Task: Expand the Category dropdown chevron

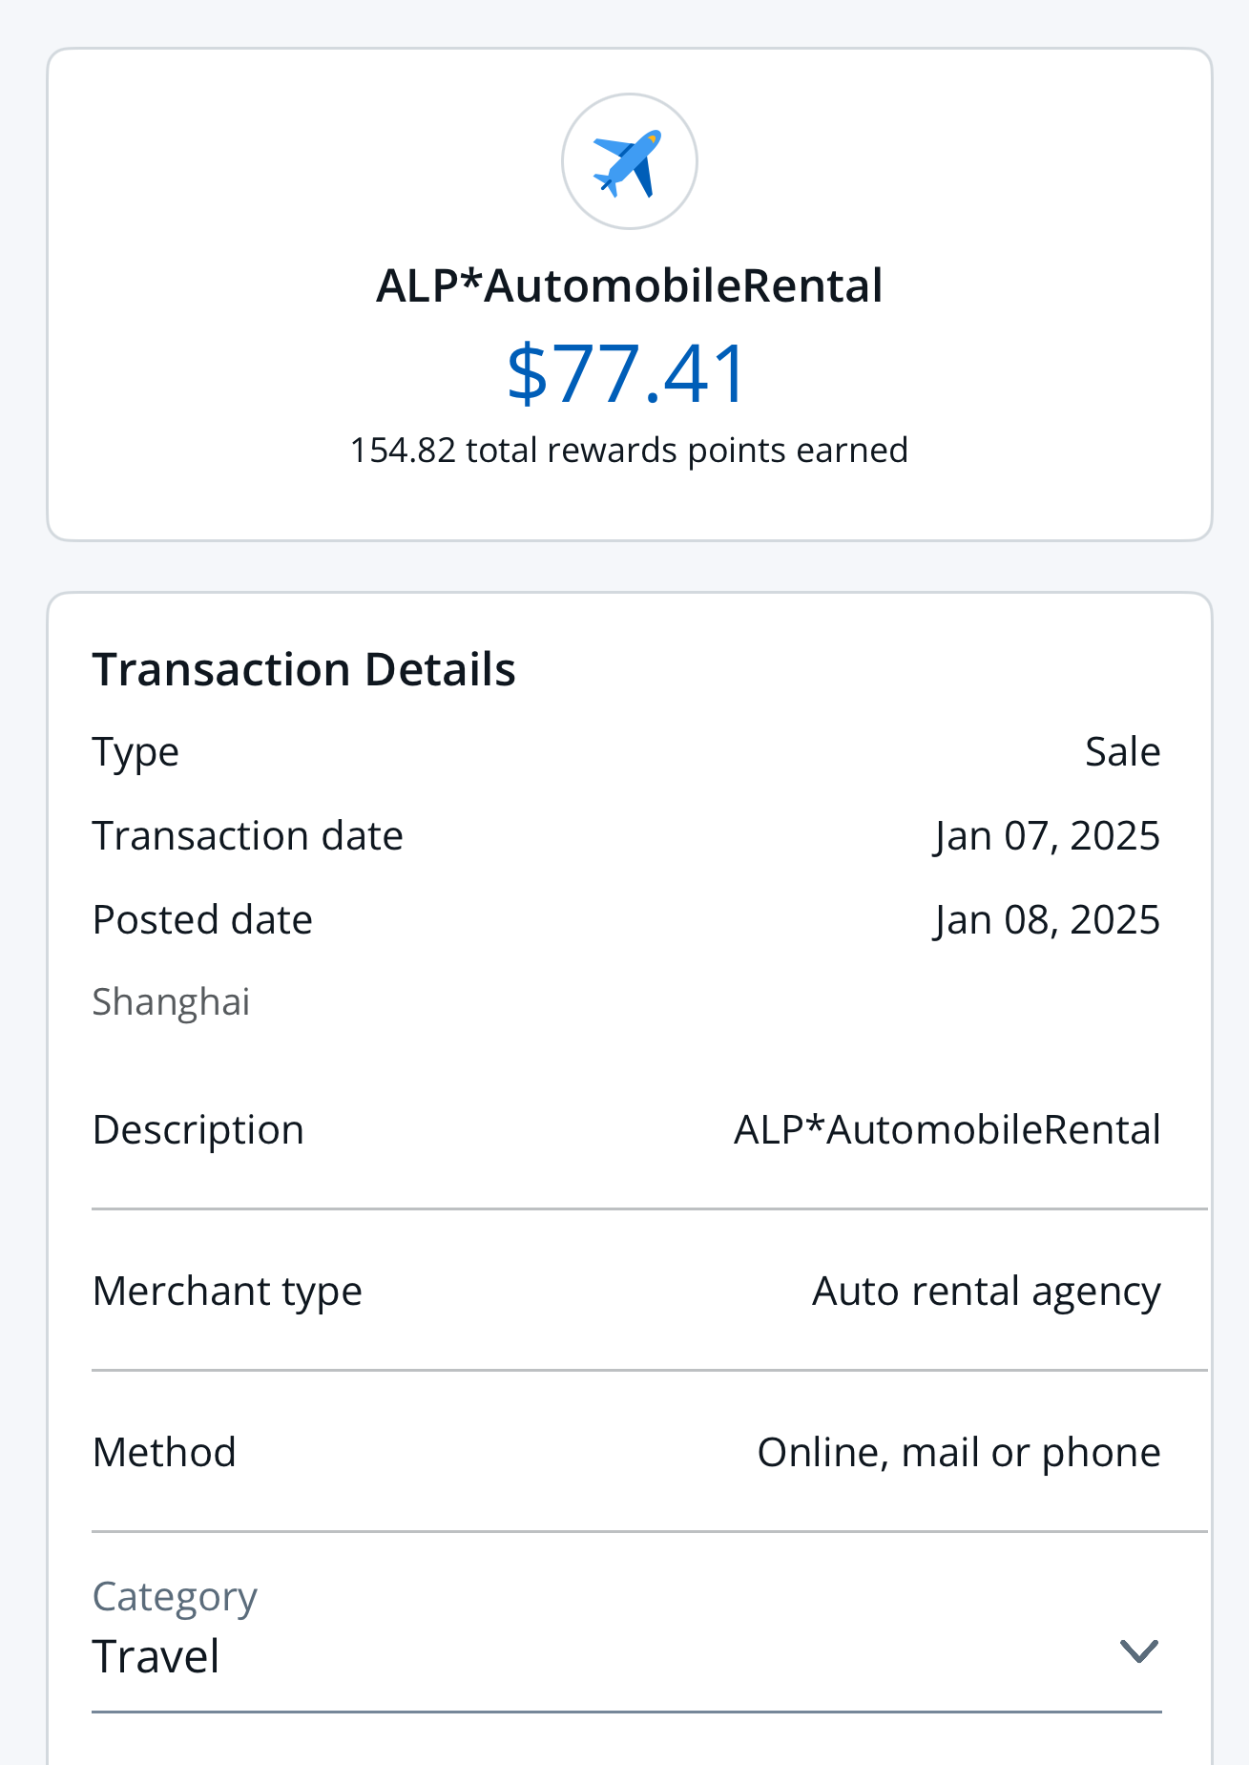Action: pos(1138,1650)
